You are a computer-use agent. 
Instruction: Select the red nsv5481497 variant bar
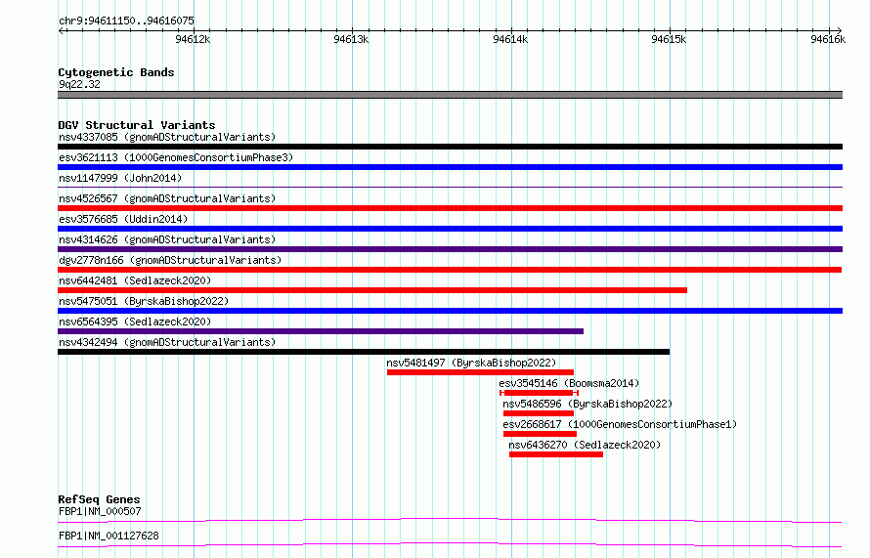[481, 372]
